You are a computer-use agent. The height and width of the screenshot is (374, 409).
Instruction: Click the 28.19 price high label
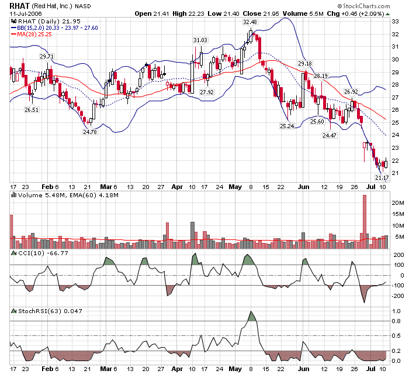(x=321, y=76)
